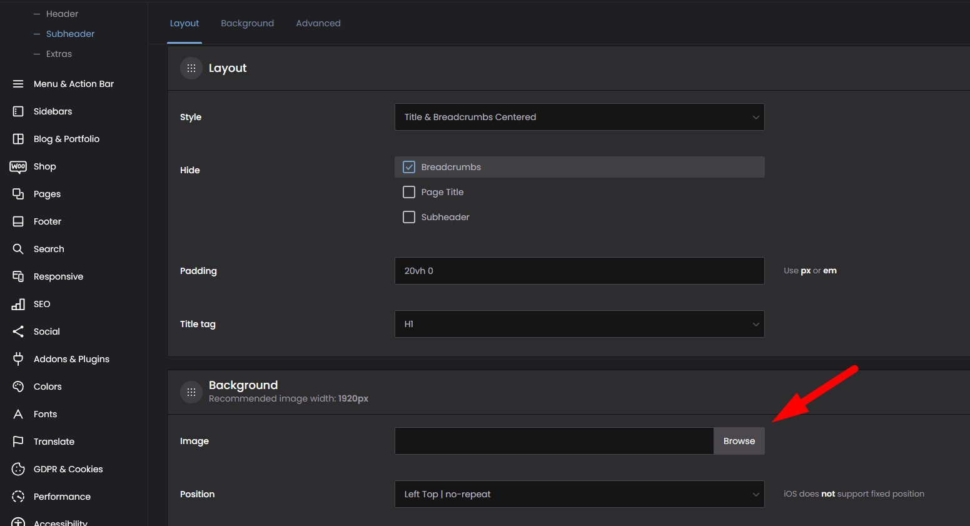Image resolution: width=970 pixels, height=526 pixels.
Task: Click the Background section drag-handle icon
Action: (191, 392)
